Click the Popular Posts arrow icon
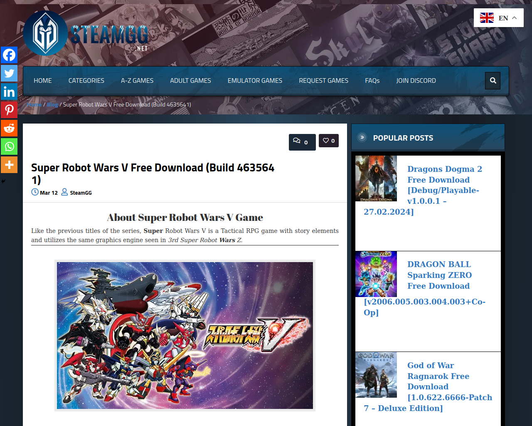This screenshot has width=532, height=426. pyautogui.click(x=362, y=137)
